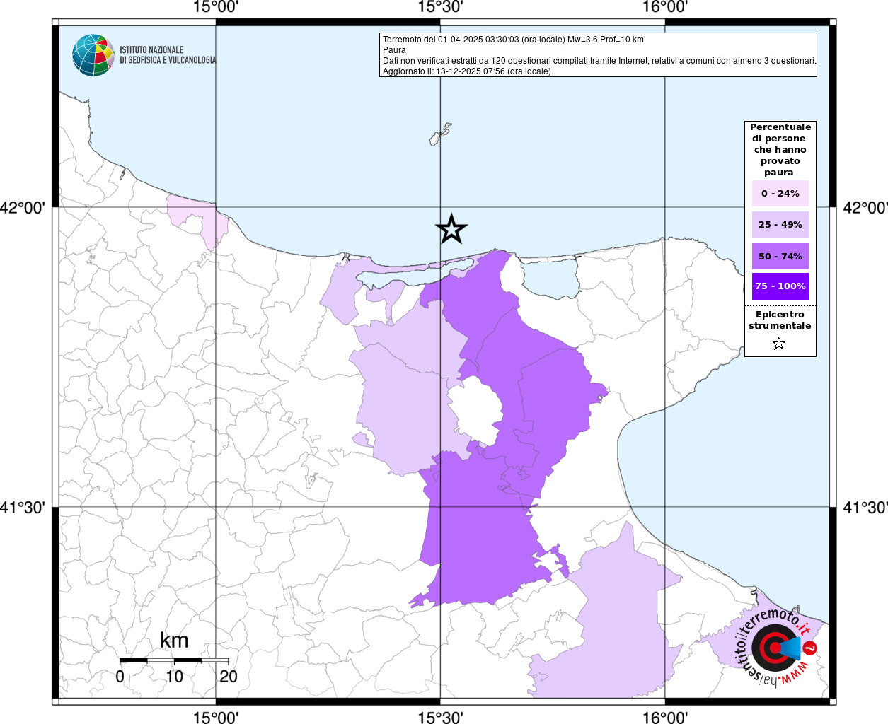Click the 'Epicentro strumentale' legend label
This screenshot has width=888, height=724.
(x=780, y=320)
